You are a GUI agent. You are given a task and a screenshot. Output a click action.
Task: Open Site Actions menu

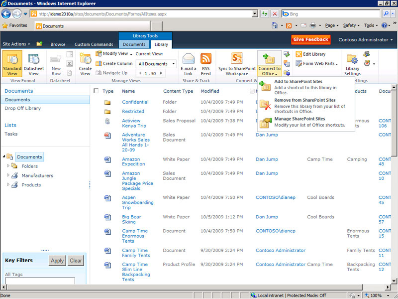click(x=16, y=44)
